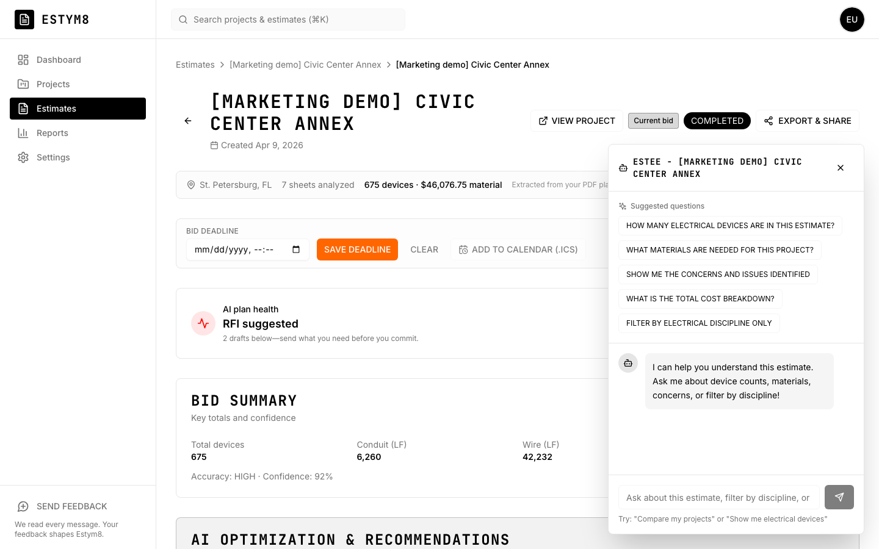Screen dimensions: 879x549
Task: Click the Estym8 logo icon
Action: pyautogui.click(x=24, y=20)
